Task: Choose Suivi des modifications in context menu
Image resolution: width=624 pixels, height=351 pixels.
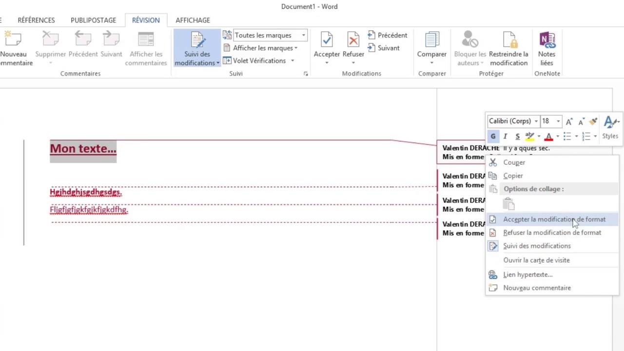Action: pos(552,246)
